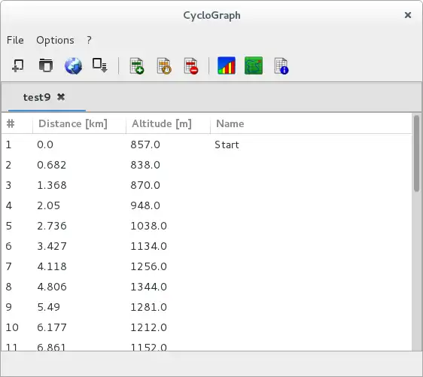Click the Delete checkpoint icon with red minus
Image resolution: width=423 pixels, height=377 pixels.
(x=191, y=65)
